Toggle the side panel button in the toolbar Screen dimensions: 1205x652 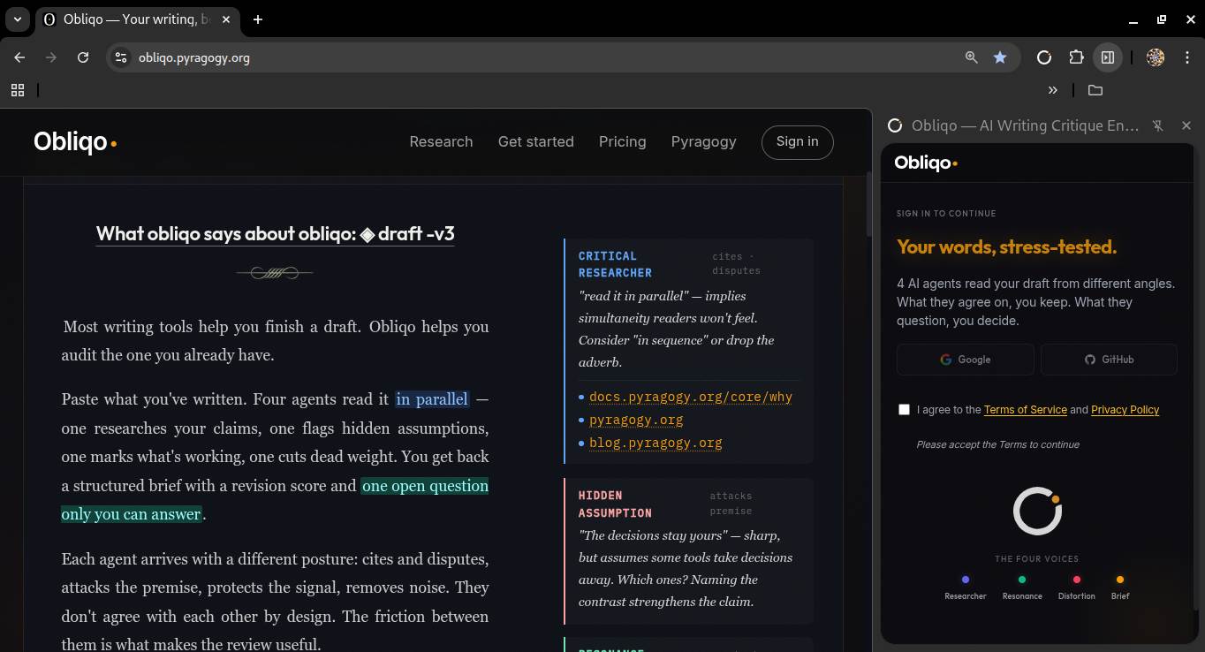tap(1108, 57)
